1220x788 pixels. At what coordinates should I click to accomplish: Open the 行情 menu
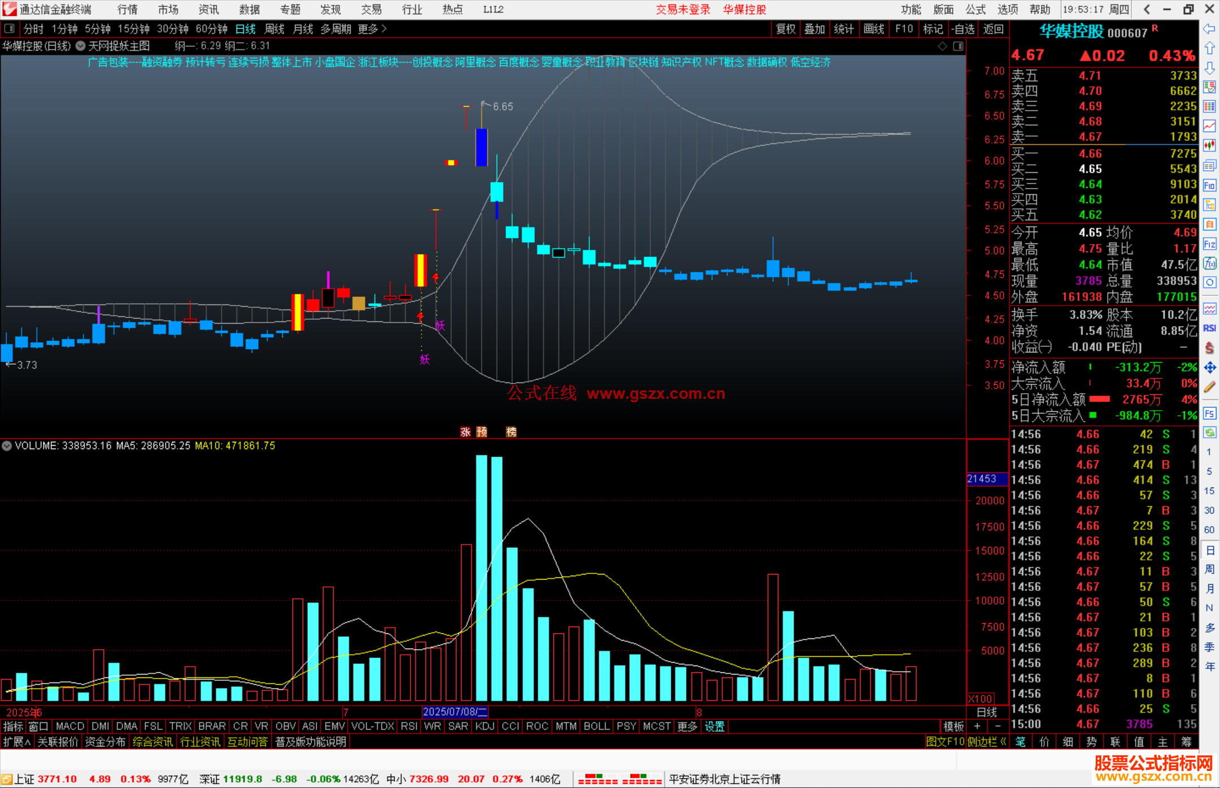(x=128, y=9)
